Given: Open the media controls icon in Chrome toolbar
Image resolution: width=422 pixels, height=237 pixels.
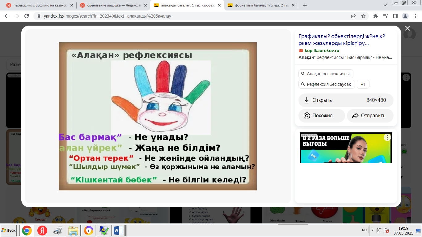Looking at the screenshot, I should pyautogui.click(x=385, y=16).
